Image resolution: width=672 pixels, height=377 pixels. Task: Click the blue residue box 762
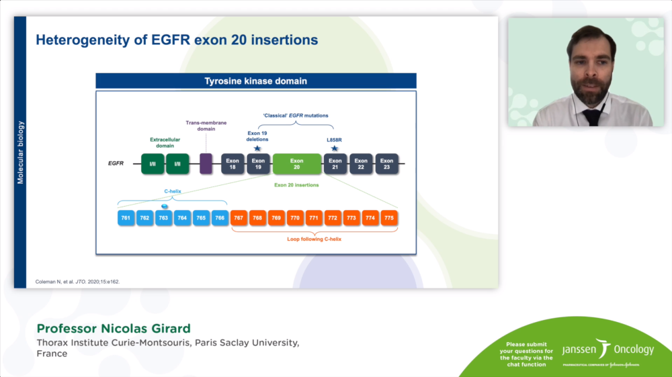[x=144, y=218]
